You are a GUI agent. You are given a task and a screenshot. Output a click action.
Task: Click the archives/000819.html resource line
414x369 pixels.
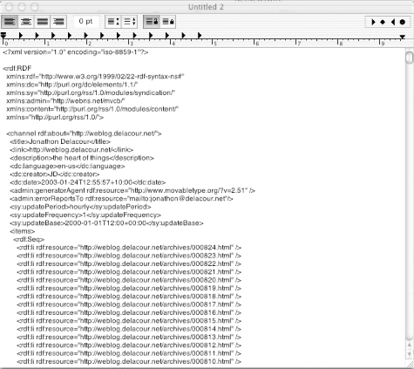129,288
